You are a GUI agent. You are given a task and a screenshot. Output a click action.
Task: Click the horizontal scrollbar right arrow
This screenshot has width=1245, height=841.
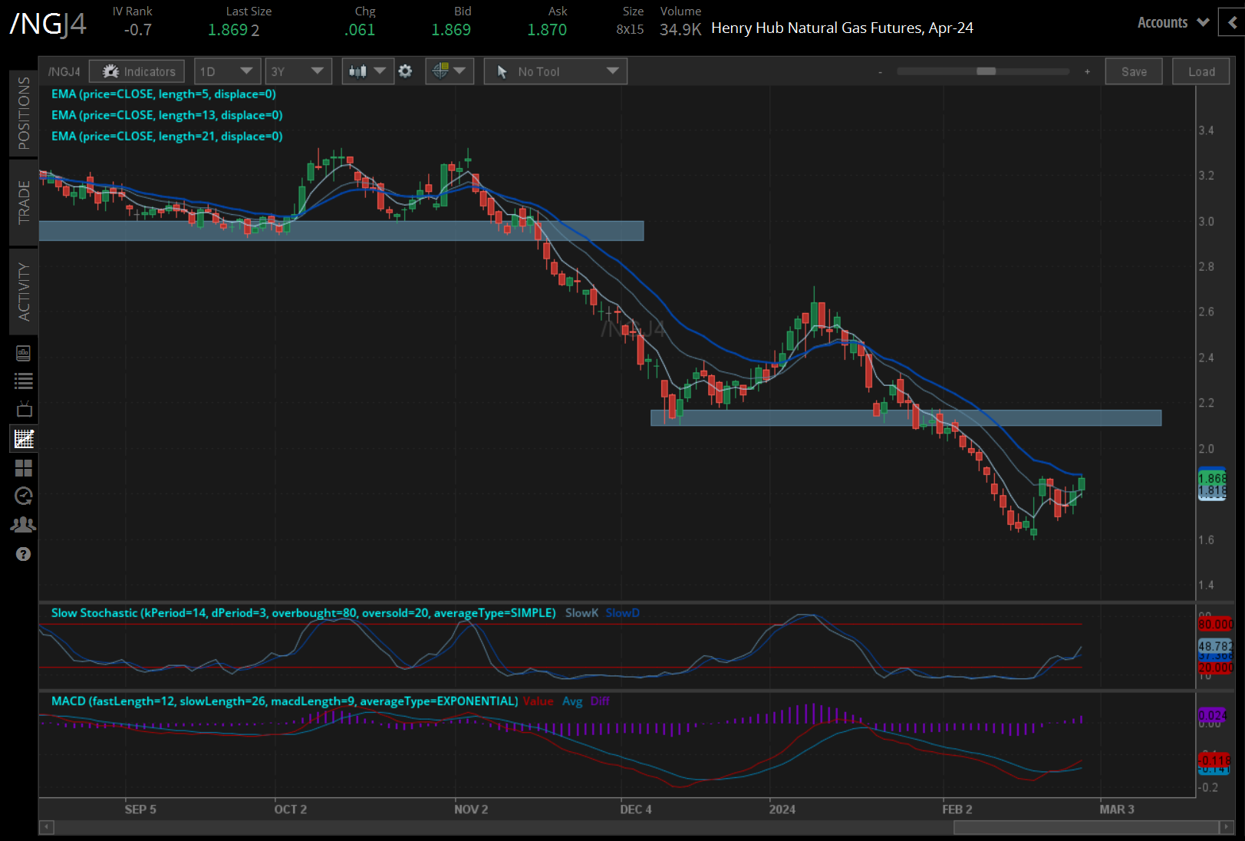(x=1225, y=827)
